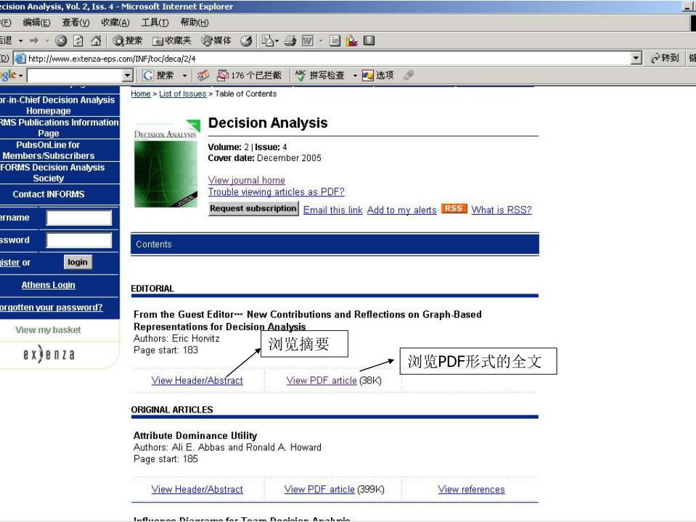Click PubsOnLine for Members/Subscribers sidebar item
This screenshot has width=696, height=522.
pyautogui.click(x=48, y=150)
